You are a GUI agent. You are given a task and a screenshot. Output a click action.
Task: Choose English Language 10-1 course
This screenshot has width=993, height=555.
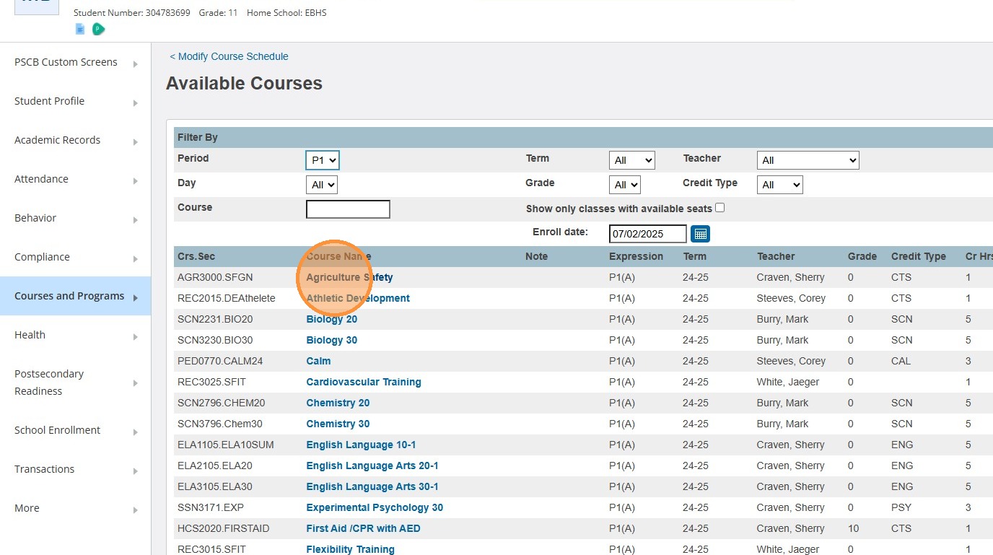coord(361,445)
